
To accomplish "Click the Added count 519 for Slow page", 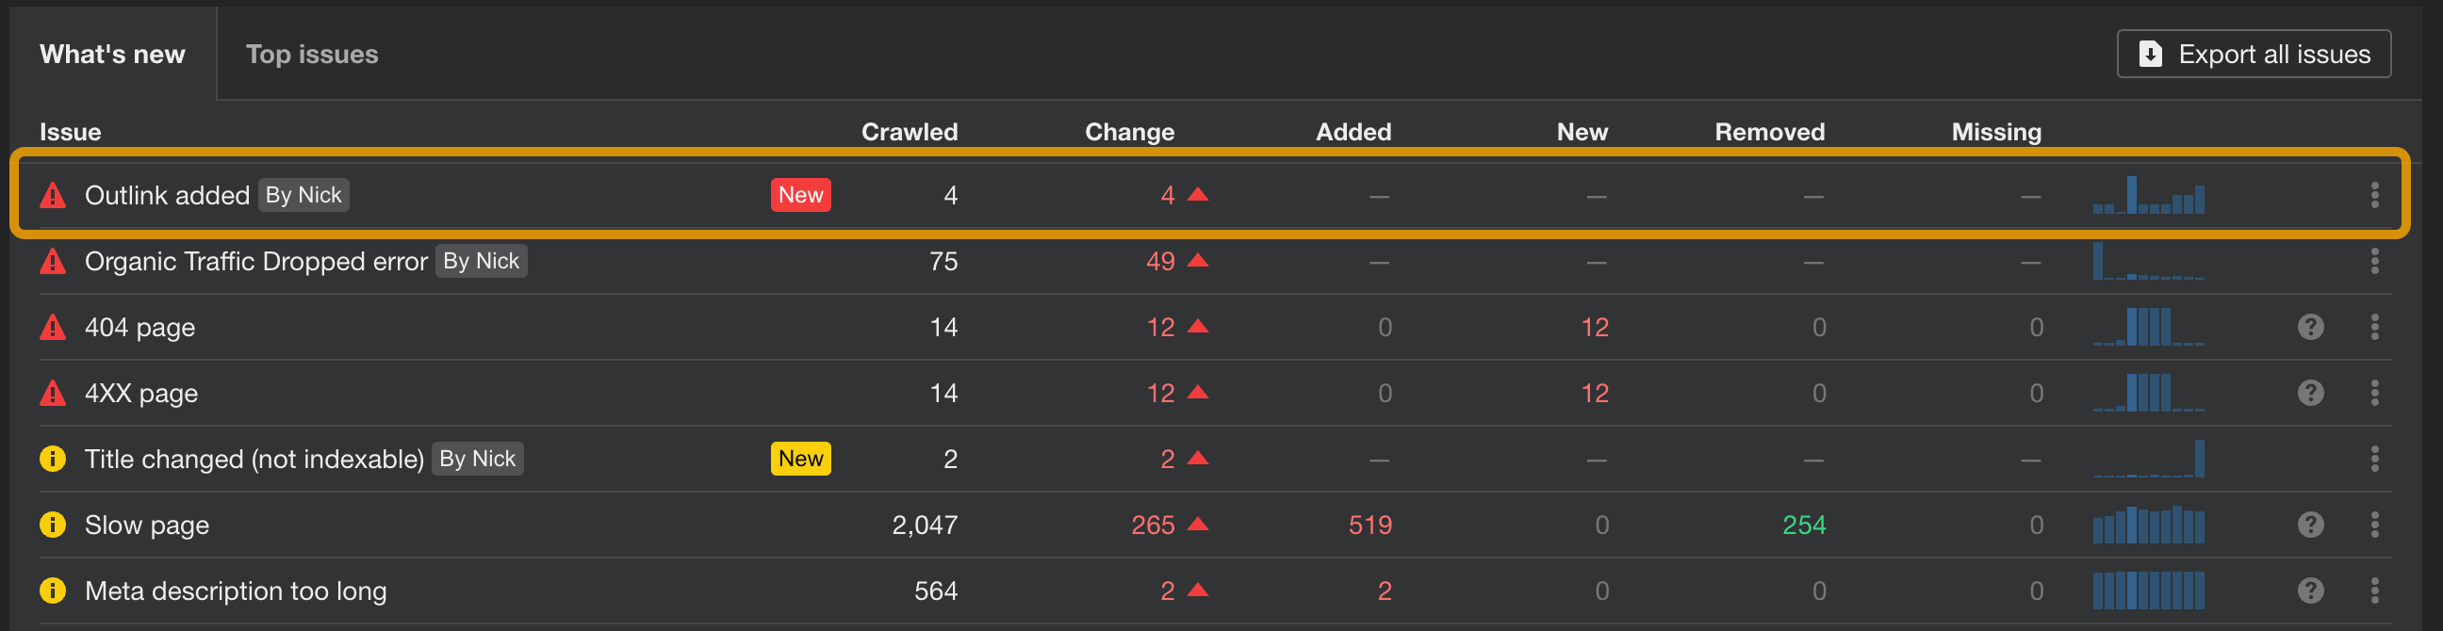I will coord(1369,525).
